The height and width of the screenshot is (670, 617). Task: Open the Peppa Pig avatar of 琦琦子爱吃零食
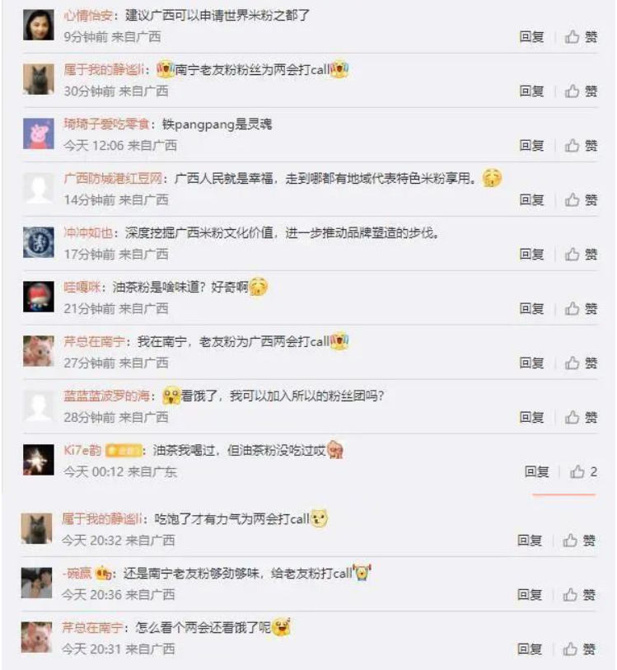(39, 134)
